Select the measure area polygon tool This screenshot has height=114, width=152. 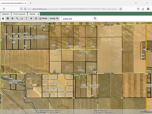[x=22, y=18]
